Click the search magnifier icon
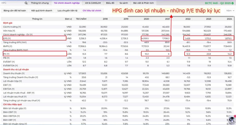Screen dimensions: 236x125 [x=26, y=3]
